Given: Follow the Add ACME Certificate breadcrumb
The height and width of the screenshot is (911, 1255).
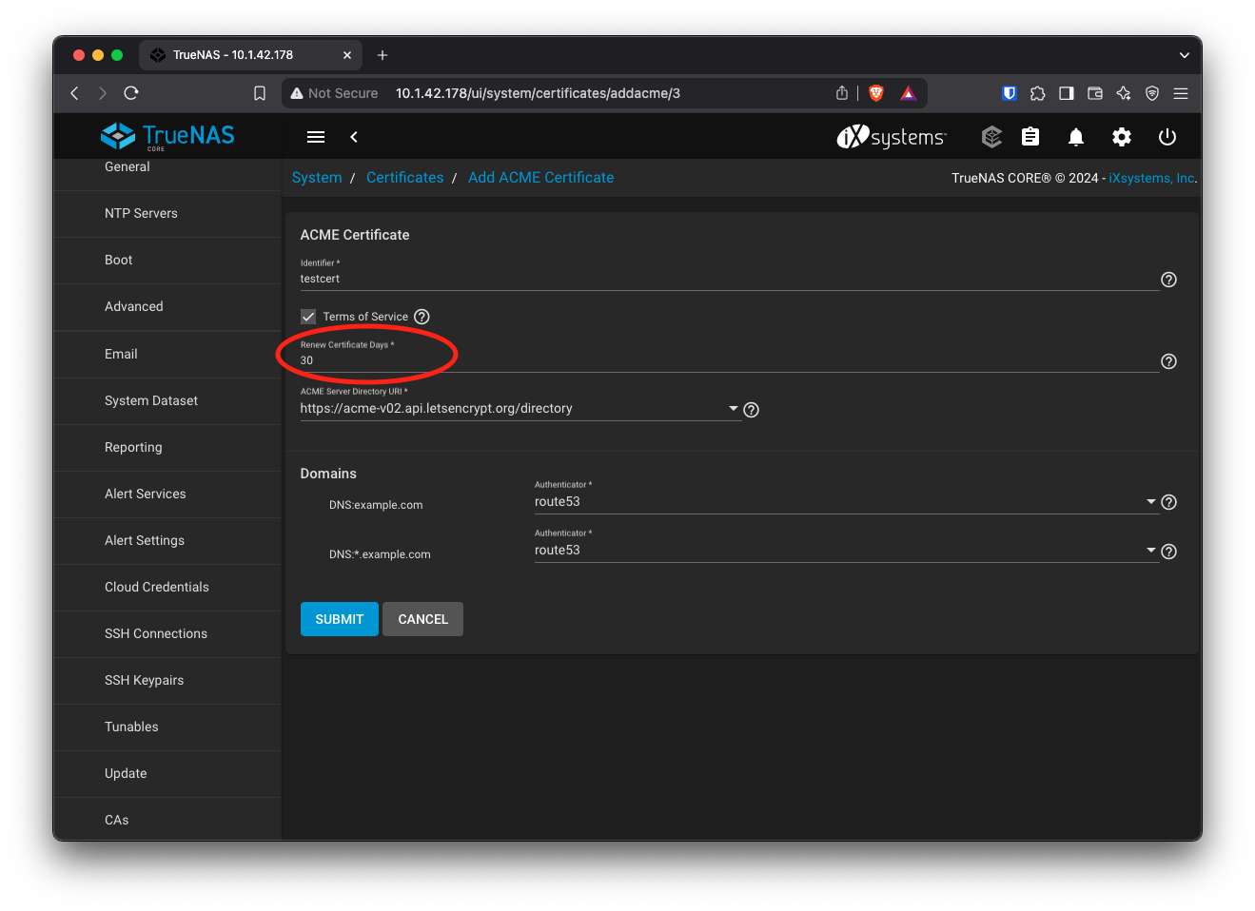Looking at the screenshot, I should 541,178.
